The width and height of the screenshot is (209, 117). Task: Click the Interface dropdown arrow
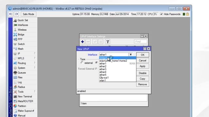[131, 55]
